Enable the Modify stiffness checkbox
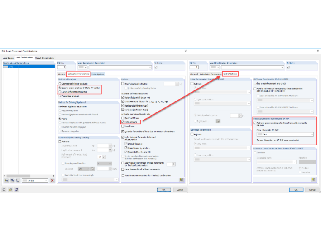This screenshot has height=241, width=321. point(122,118)
